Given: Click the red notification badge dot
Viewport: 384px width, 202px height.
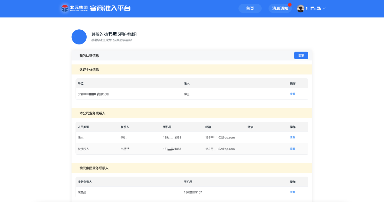Looking at the screenshot, I should (290, 5).
